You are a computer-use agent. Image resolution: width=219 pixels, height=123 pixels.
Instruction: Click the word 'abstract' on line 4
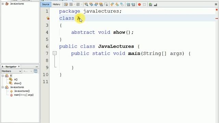pyautogui.click(x=83, y=32)
